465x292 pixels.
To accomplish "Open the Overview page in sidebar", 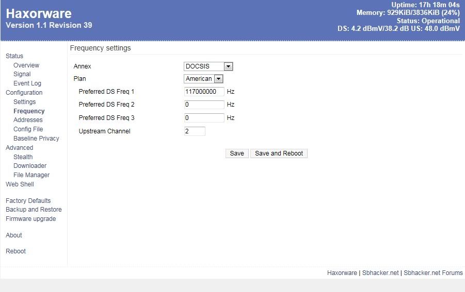I will point(26,65).
